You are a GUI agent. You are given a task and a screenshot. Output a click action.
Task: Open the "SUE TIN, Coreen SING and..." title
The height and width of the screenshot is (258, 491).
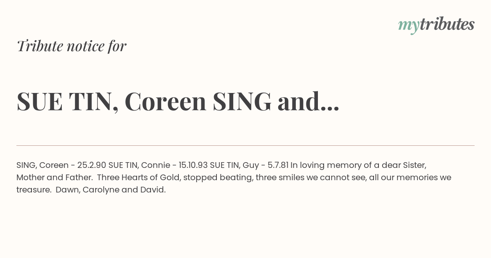point(178,102)
